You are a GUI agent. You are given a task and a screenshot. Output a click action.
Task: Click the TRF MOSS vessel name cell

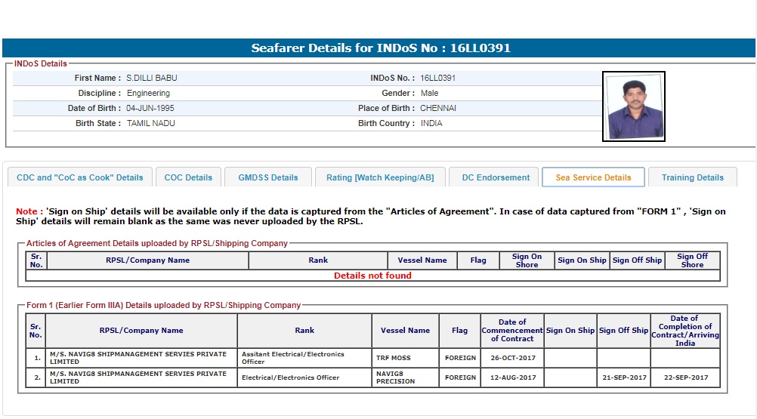click(393, 358)
